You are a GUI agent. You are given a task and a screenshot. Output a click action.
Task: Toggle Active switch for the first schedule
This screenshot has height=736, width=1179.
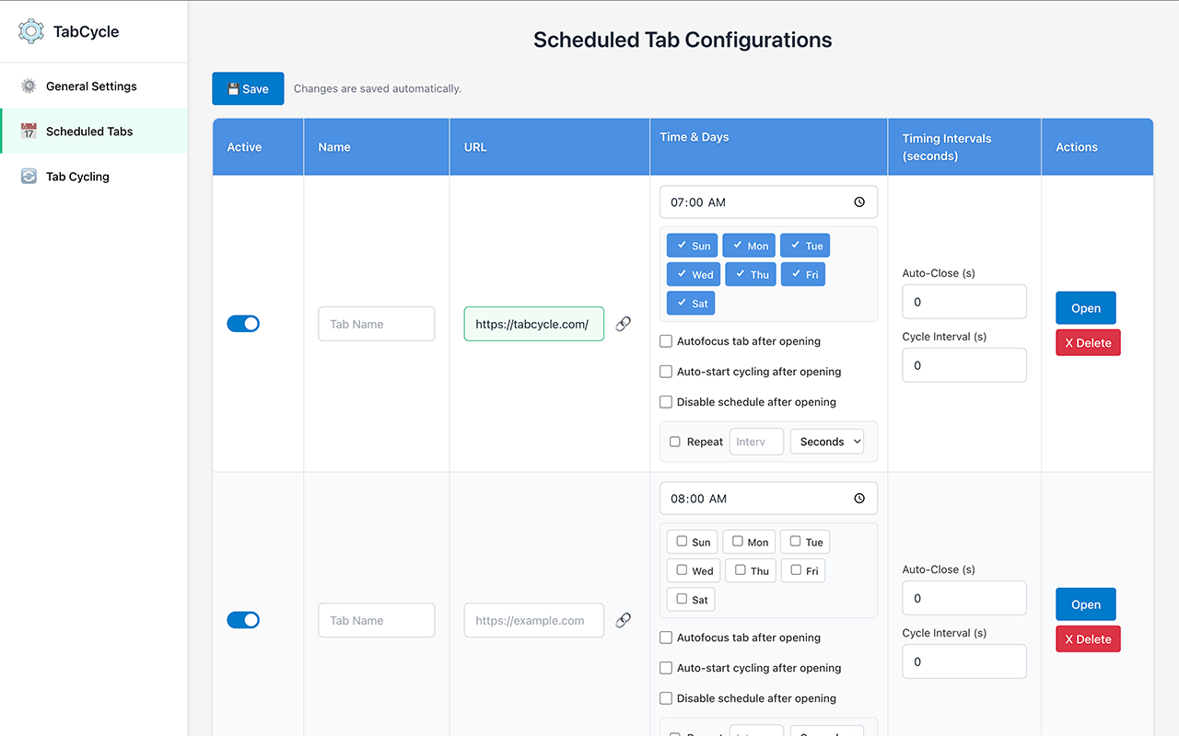coord(243,324)
